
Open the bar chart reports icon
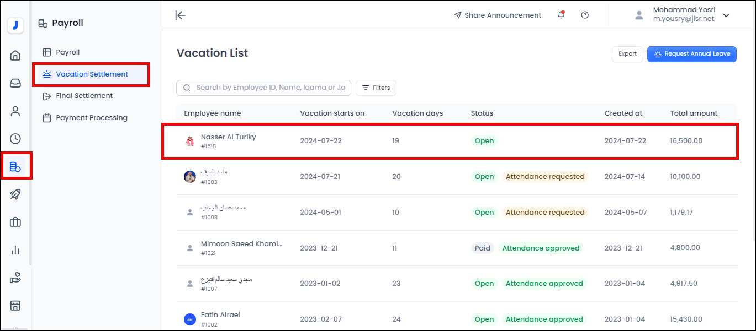[x=15, y=250]
